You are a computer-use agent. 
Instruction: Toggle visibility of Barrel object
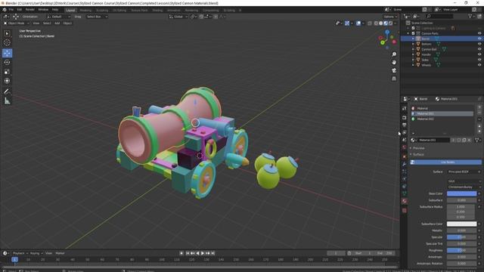479,39
